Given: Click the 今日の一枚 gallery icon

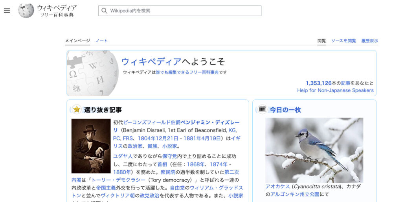Looking at the screenshot, I should [x=263, y=109].
